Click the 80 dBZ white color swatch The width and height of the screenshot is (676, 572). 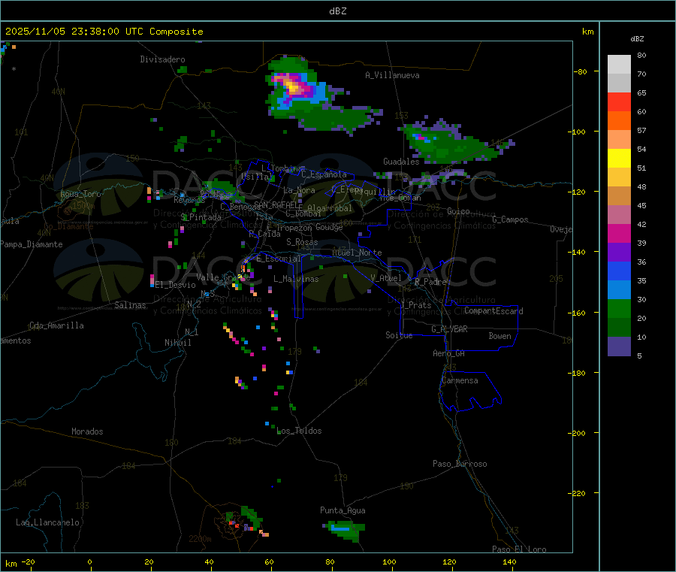point(619,65)
